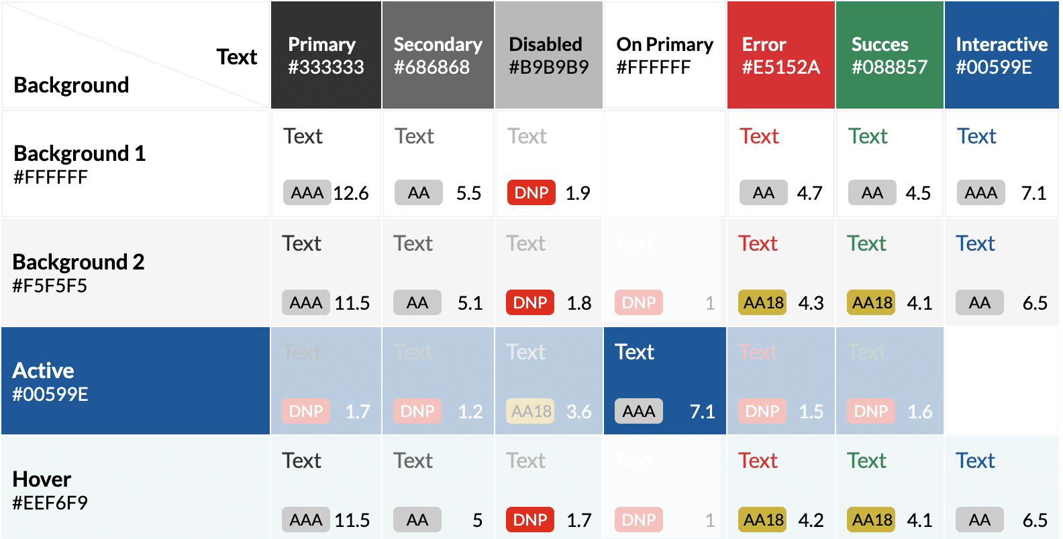Click the Disabled #B9B9B9 header cell
Screen dimensions: 1063x539
[x=548, y=56]
